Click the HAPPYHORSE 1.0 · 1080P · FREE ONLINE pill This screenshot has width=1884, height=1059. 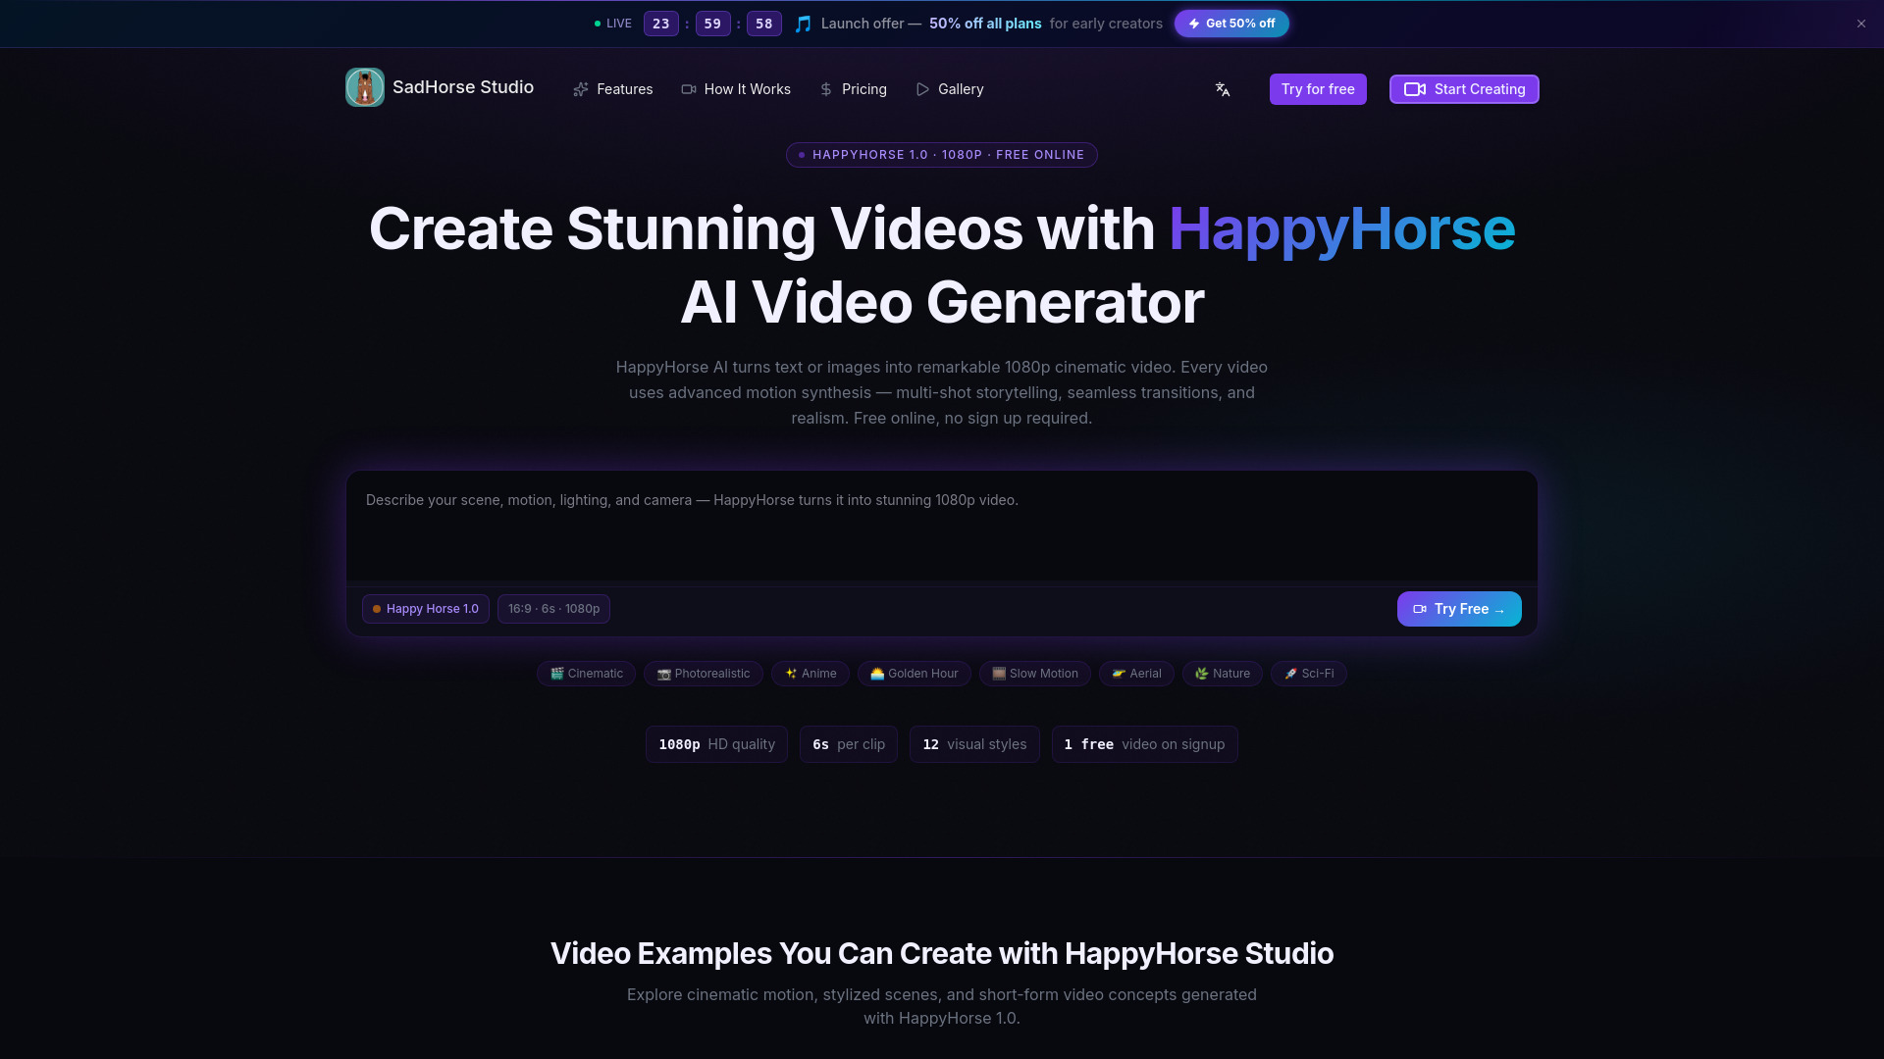(941, 154)
